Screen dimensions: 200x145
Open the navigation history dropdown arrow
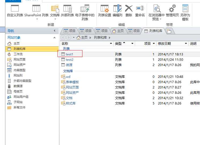[74, 38]
